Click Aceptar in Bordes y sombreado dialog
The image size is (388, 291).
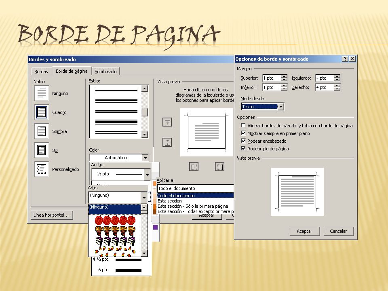tap(207, 217)
